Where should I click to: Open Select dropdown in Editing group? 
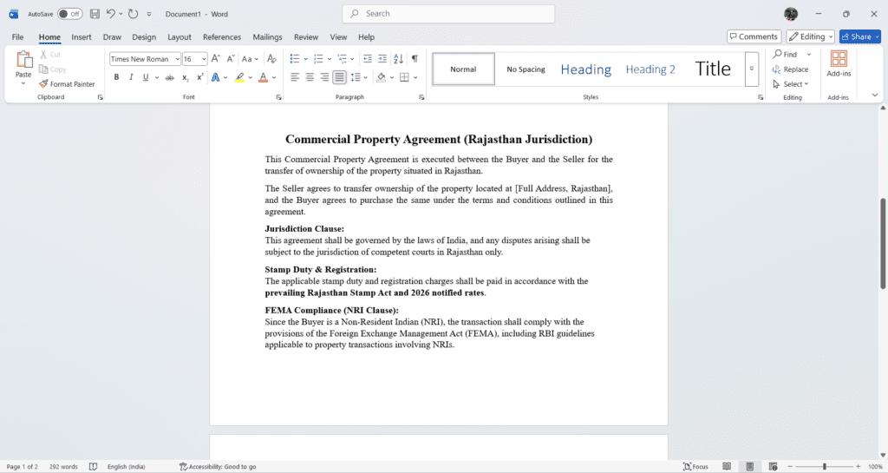[791, 84]
